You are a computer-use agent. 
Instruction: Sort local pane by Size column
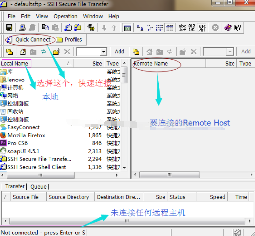89,63
